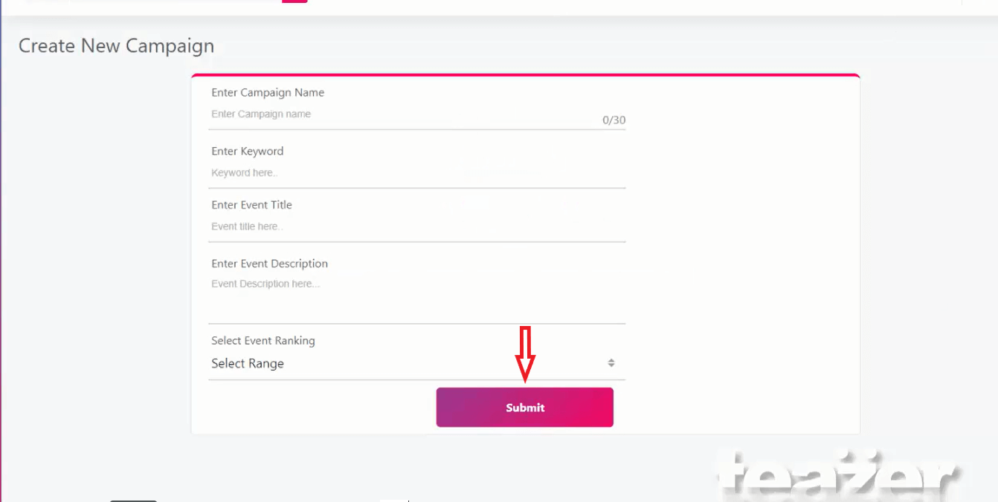Viewport: 998px width, 502px height.
Task: Click the Event Description text area
Action: pos(416,299)
